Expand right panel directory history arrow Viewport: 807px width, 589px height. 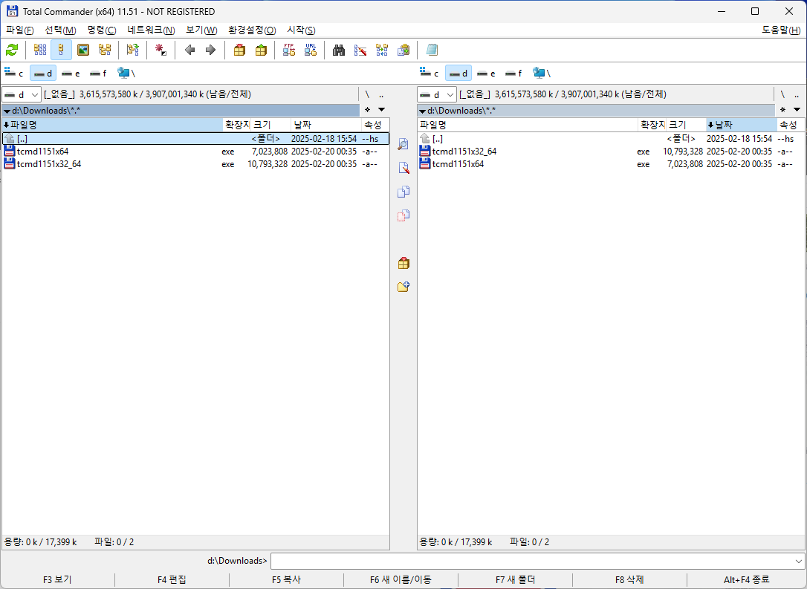pyautogui.click(x=797, y=110)
